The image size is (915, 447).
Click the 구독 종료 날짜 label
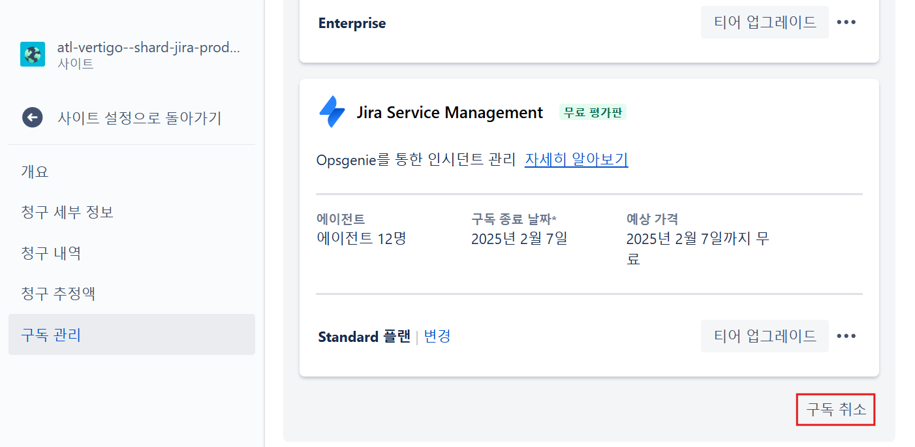pyautogui.click(x=514, y=219)
